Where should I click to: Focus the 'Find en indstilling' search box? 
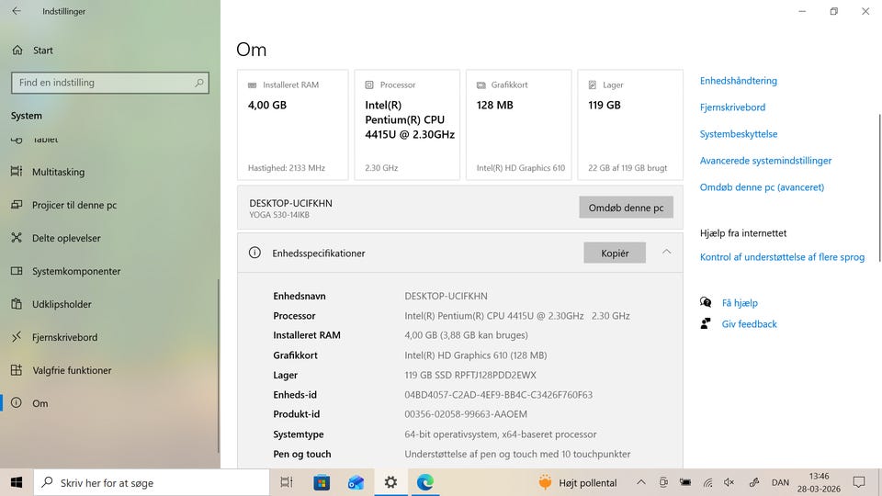pos(109,83)
